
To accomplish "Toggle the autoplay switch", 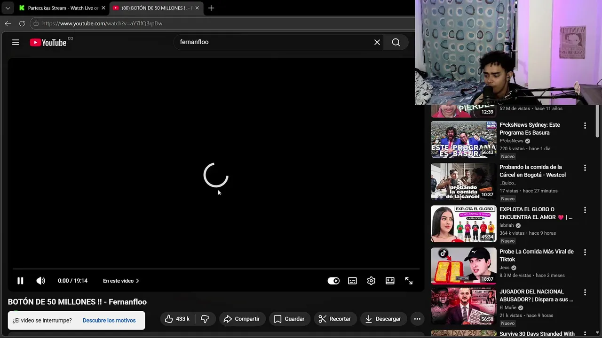I will coord(333,281).
